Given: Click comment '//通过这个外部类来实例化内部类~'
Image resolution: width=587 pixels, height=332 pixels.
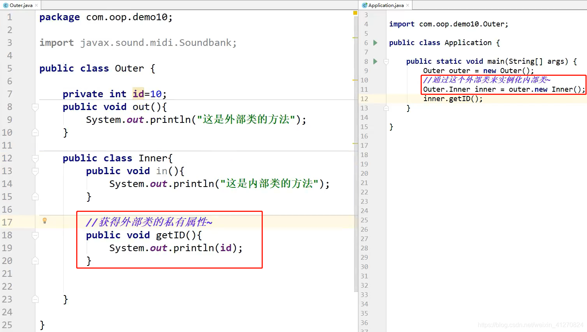Looking at the screenshot, I should [x=487, y=80].
